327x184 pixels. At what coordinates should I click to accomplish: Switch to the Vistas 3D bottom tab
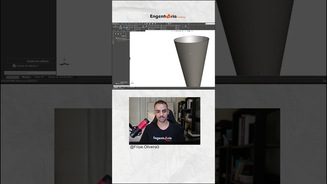pos(124,87)
